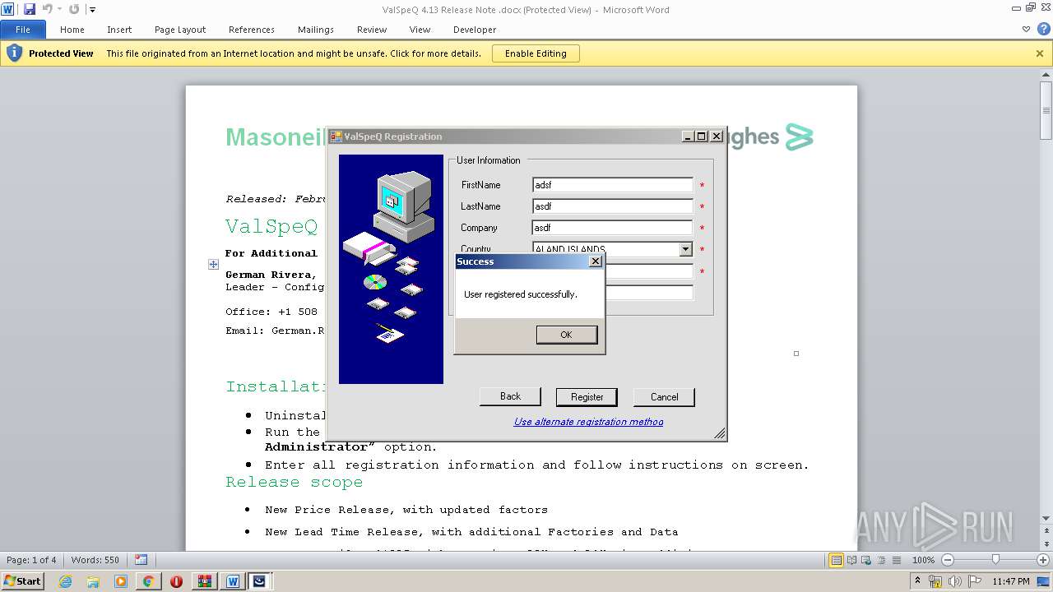Click the Register button

[x=587, y=397]
